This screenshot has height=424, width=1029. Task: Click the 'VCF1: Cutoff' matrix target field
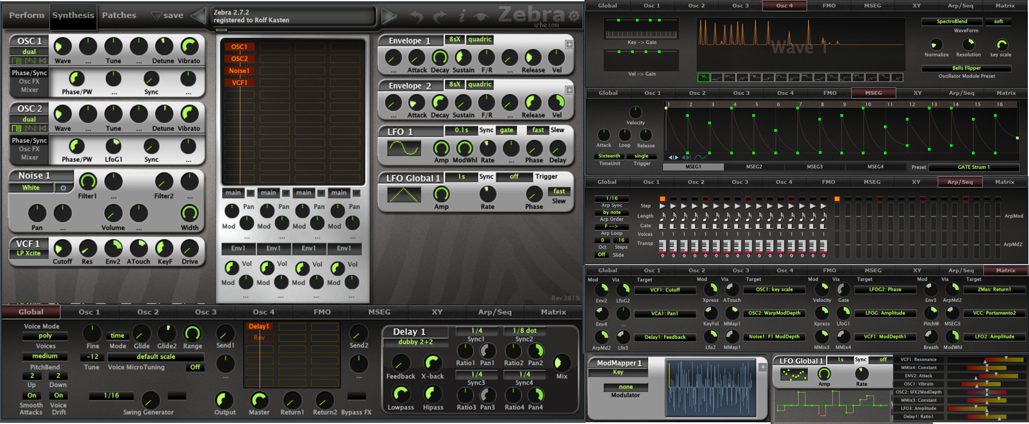665,290
